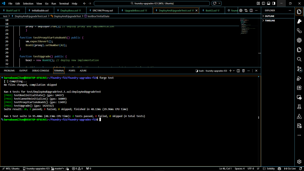Viewport: 304px width, 171px height.
Task: Click the Copilot status icon in status bar
Action: coord(279,168)
